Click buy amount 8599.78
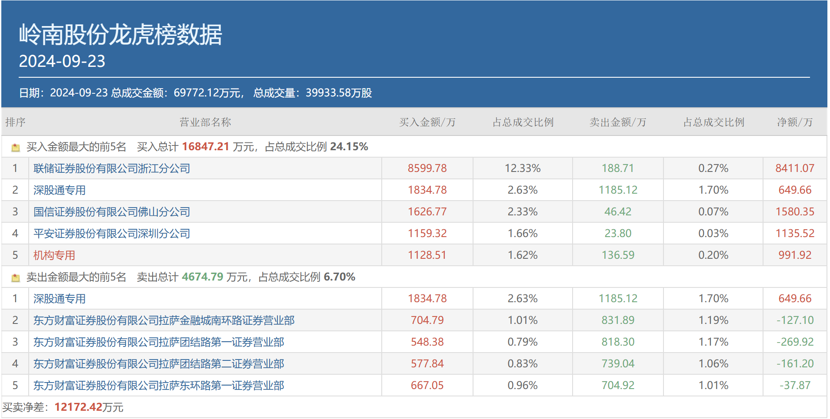This screenshot has width=830, height=419. (427, 168)
